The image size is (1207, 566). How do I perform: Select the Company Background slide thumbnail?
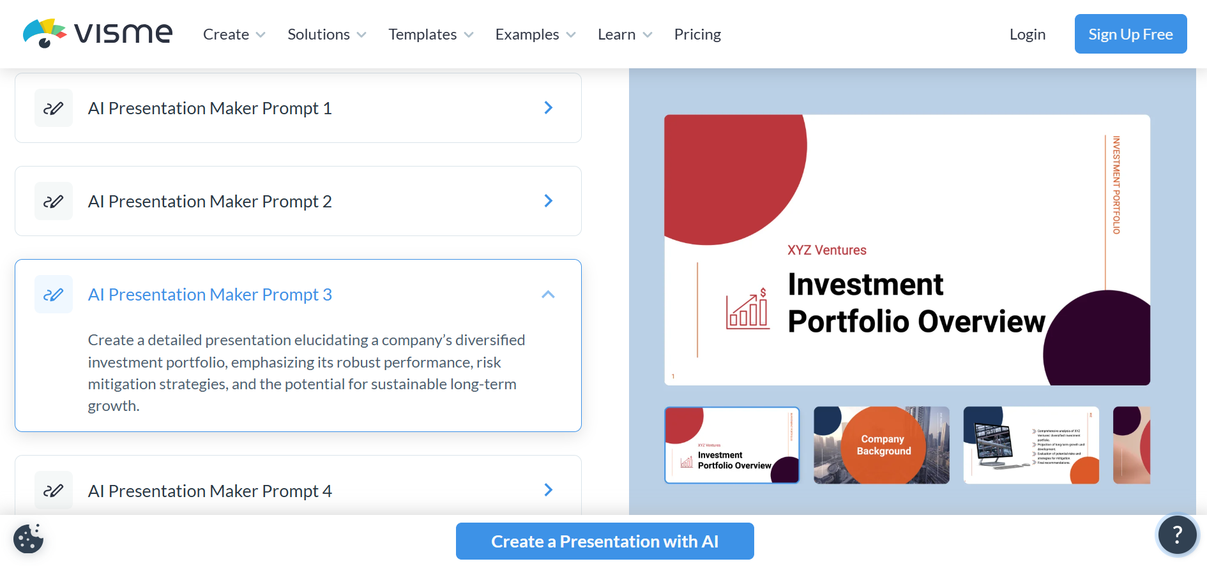[x=882, y=445]
